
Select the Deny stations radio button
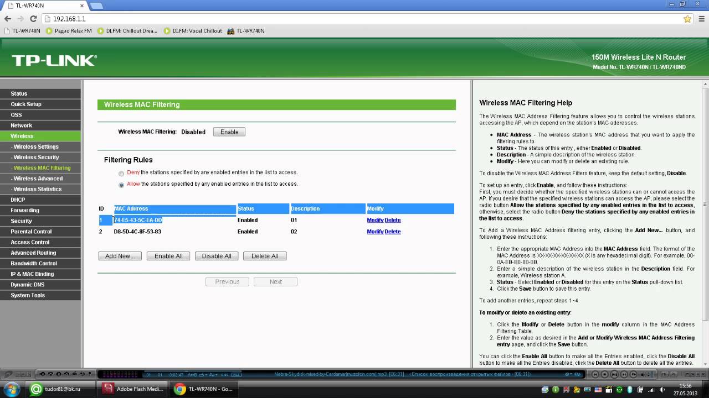[x=121, y=174]
